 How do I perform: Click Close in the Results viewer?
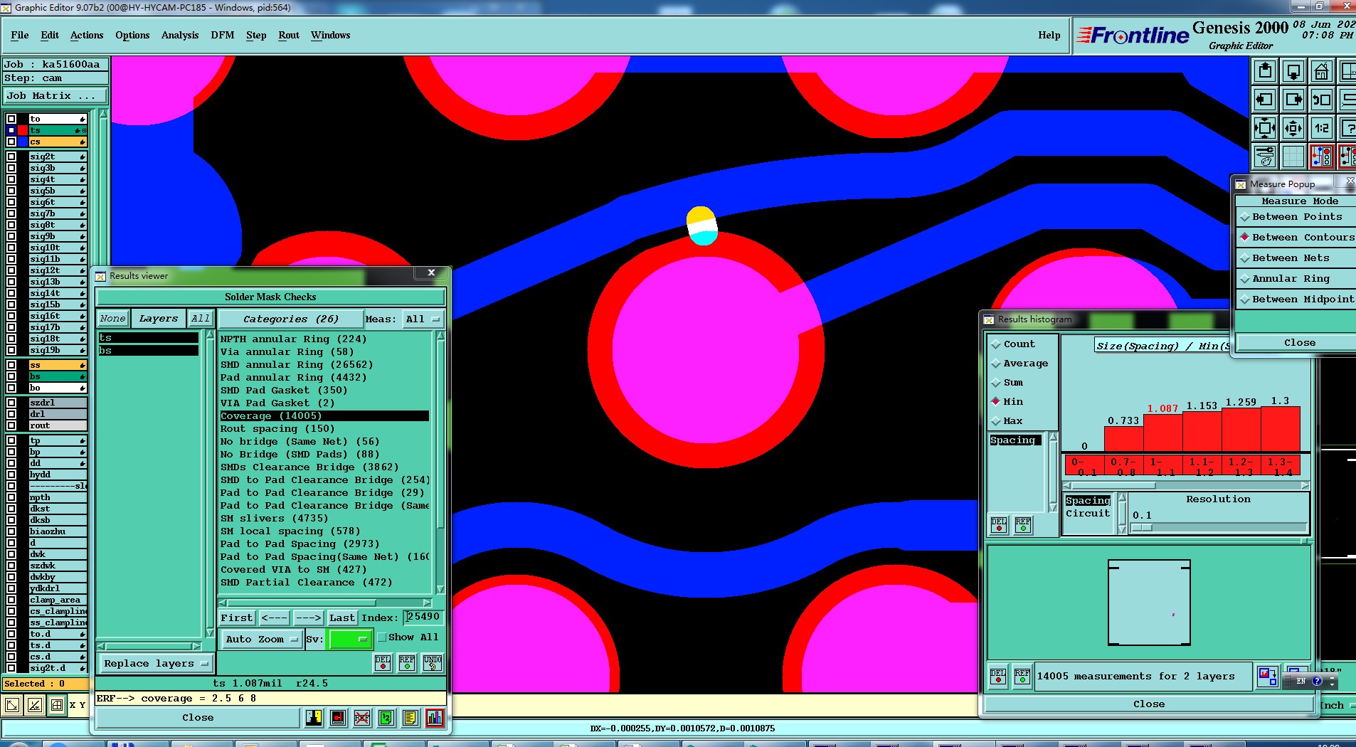coord(198,718)
